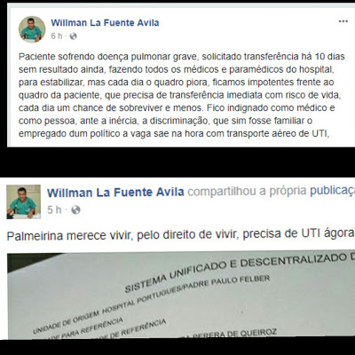Image resolution: width=355 pixels, height=355 pixels.
Task: Click the first line mentioning 'doença pulmonar grave'
Action: [x=182, y=57]
